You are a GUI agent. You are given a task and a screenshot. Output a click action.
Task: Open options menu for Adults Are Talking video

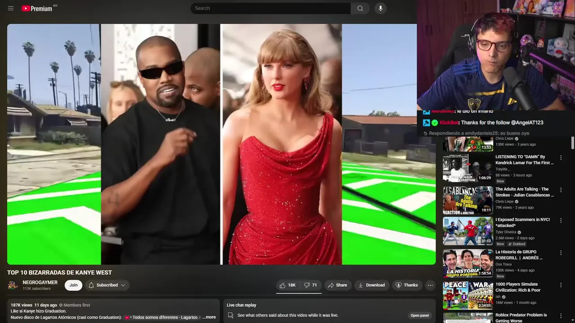coord(561,190)
